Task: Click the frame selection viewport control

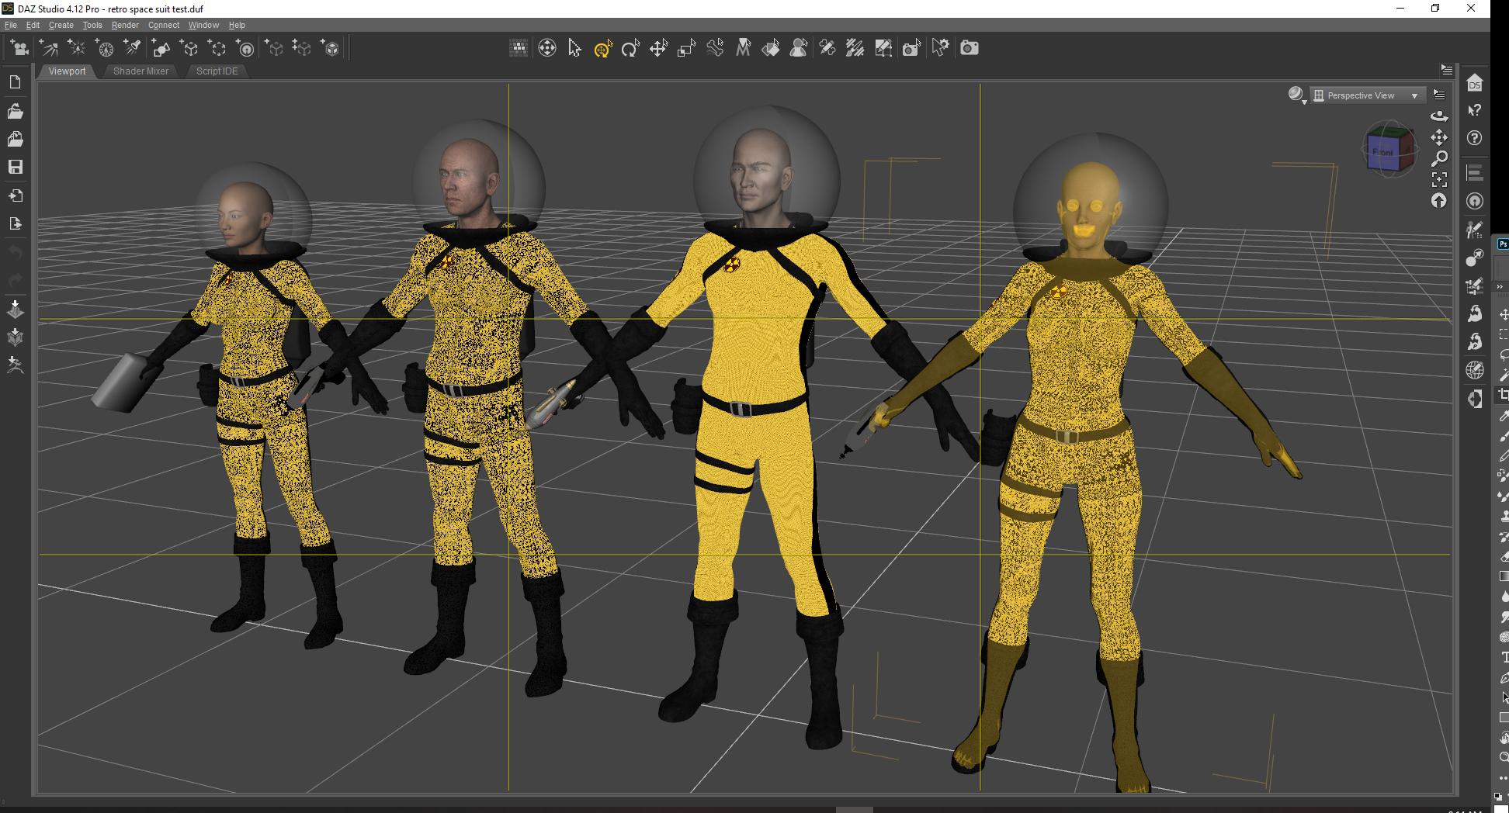Action: [x=1439, y=179]
